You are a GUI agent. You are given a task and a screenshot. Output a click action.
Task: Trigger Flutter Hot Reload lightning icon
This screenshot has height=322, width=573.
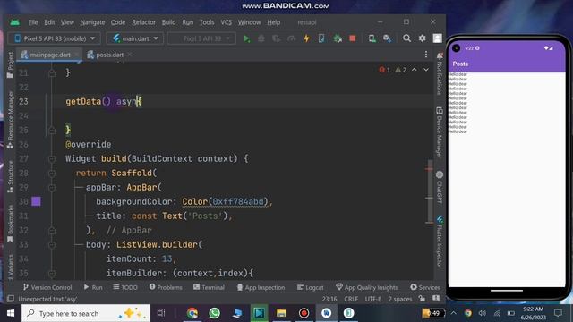tap(306, 38)
